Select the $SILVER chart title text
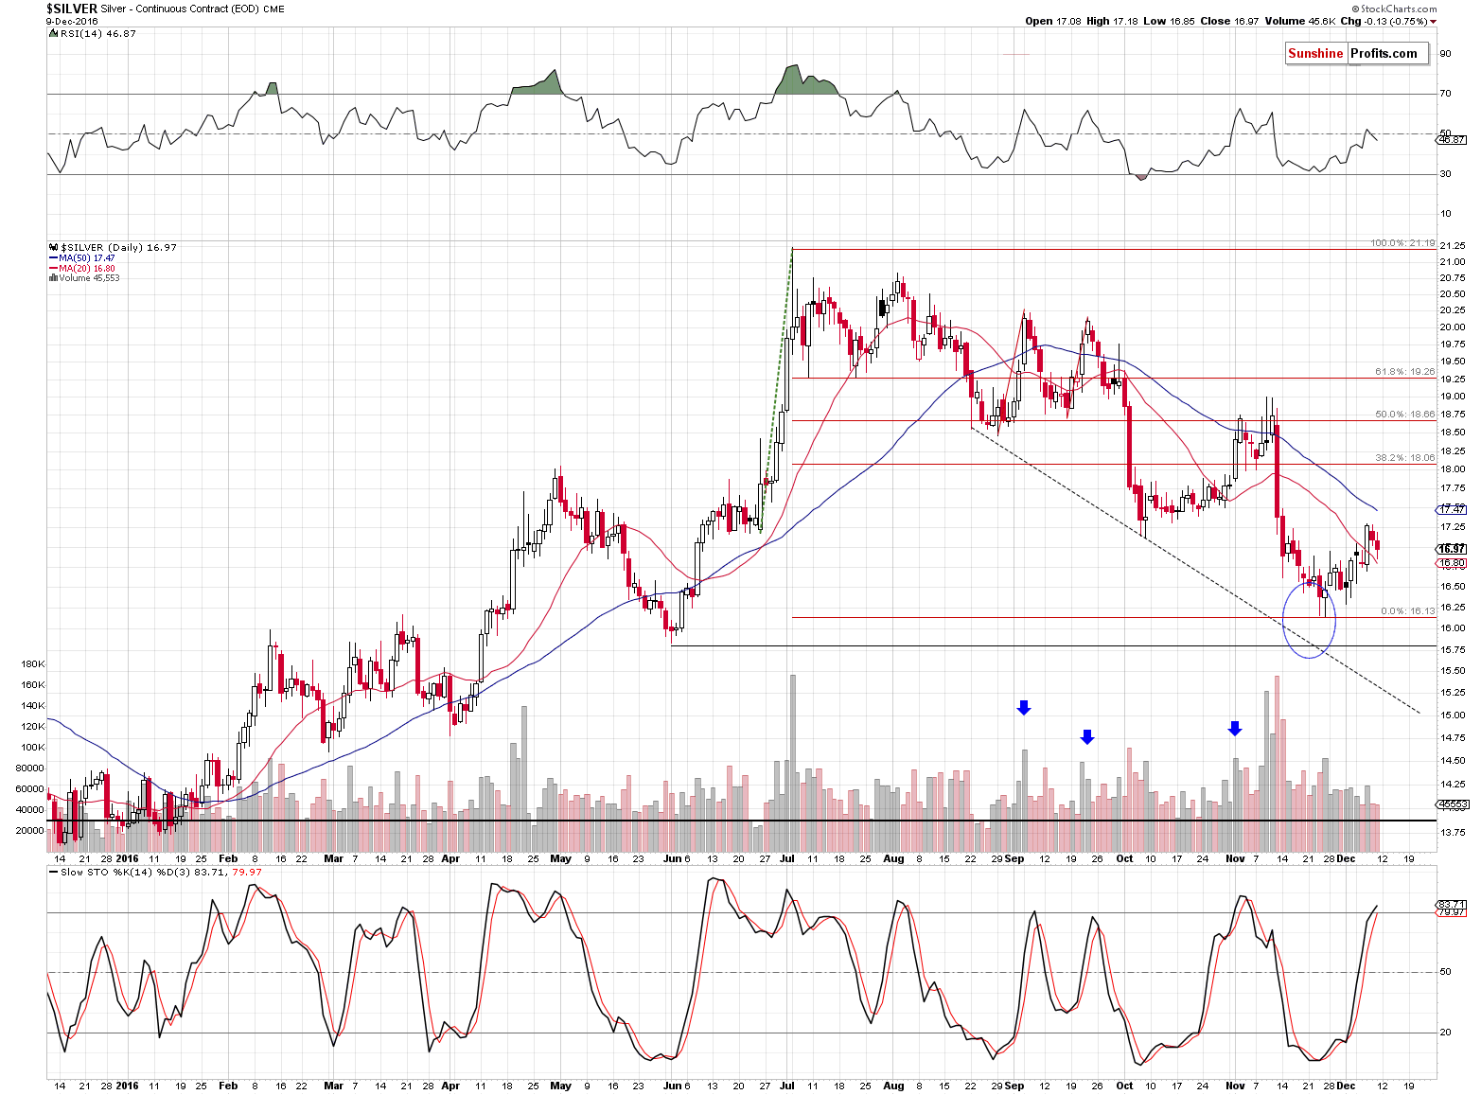This screenshot has height=1095, width=1481. 72,9
